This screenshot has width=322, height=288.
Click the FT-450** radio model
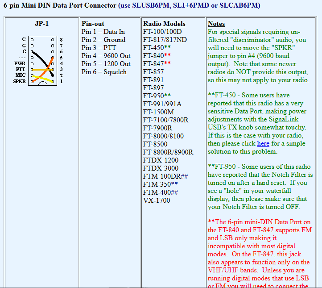point(157,48)
